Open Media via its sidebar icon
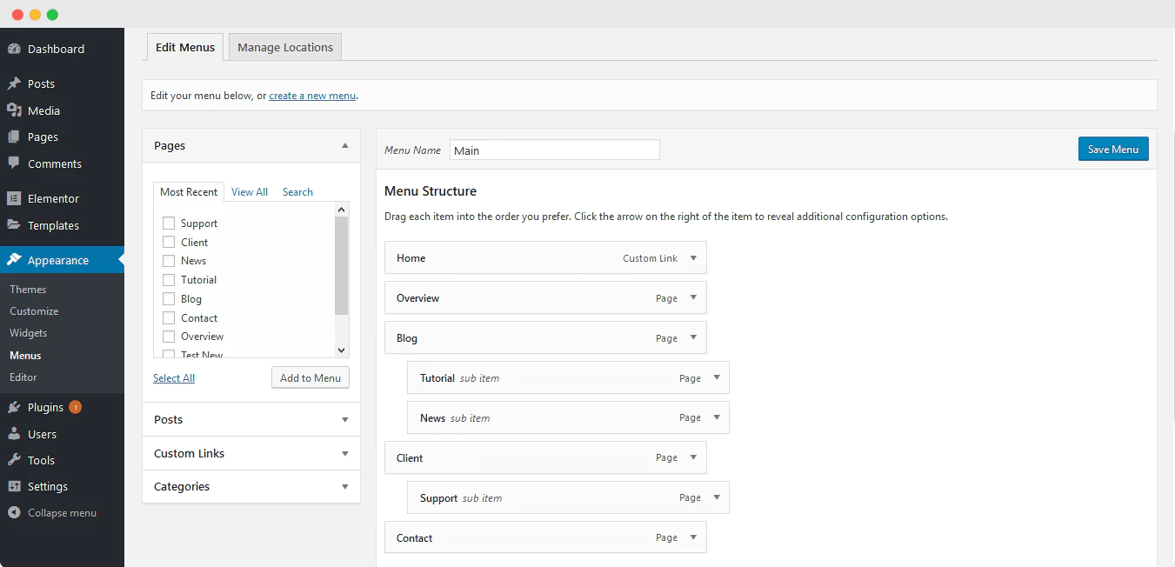Image resolution: width=1175 pixels, height=567 pixels. (x=14, y=110)
